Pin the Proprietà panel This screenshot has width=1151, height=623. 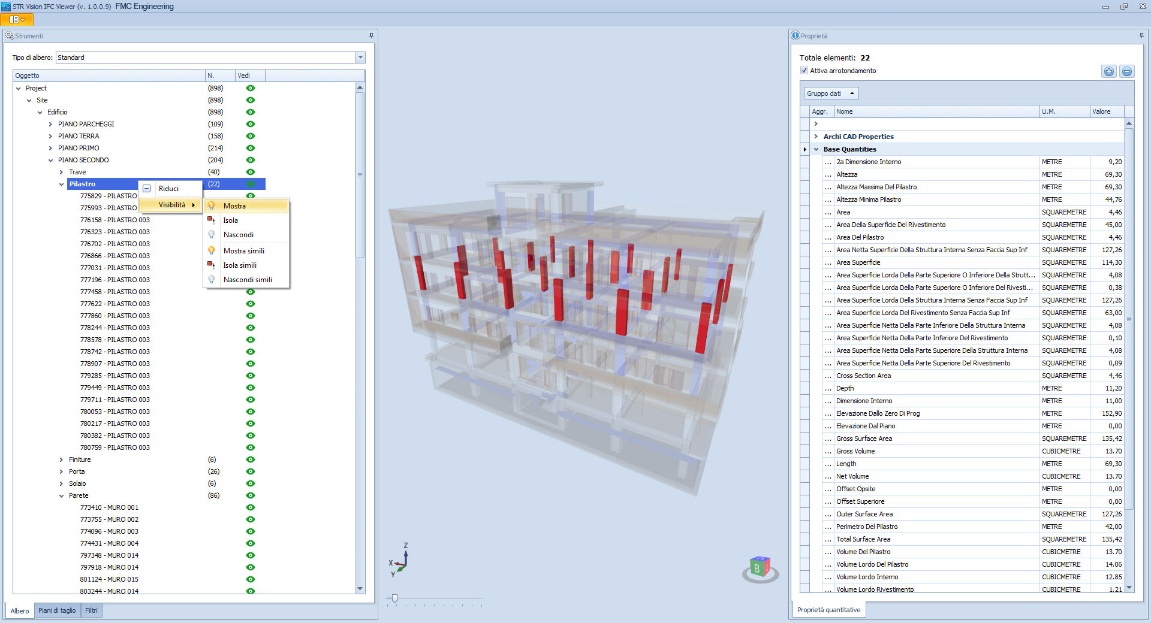pos(1141,36)
